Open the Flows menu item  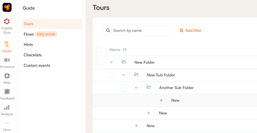pos(29,34)
